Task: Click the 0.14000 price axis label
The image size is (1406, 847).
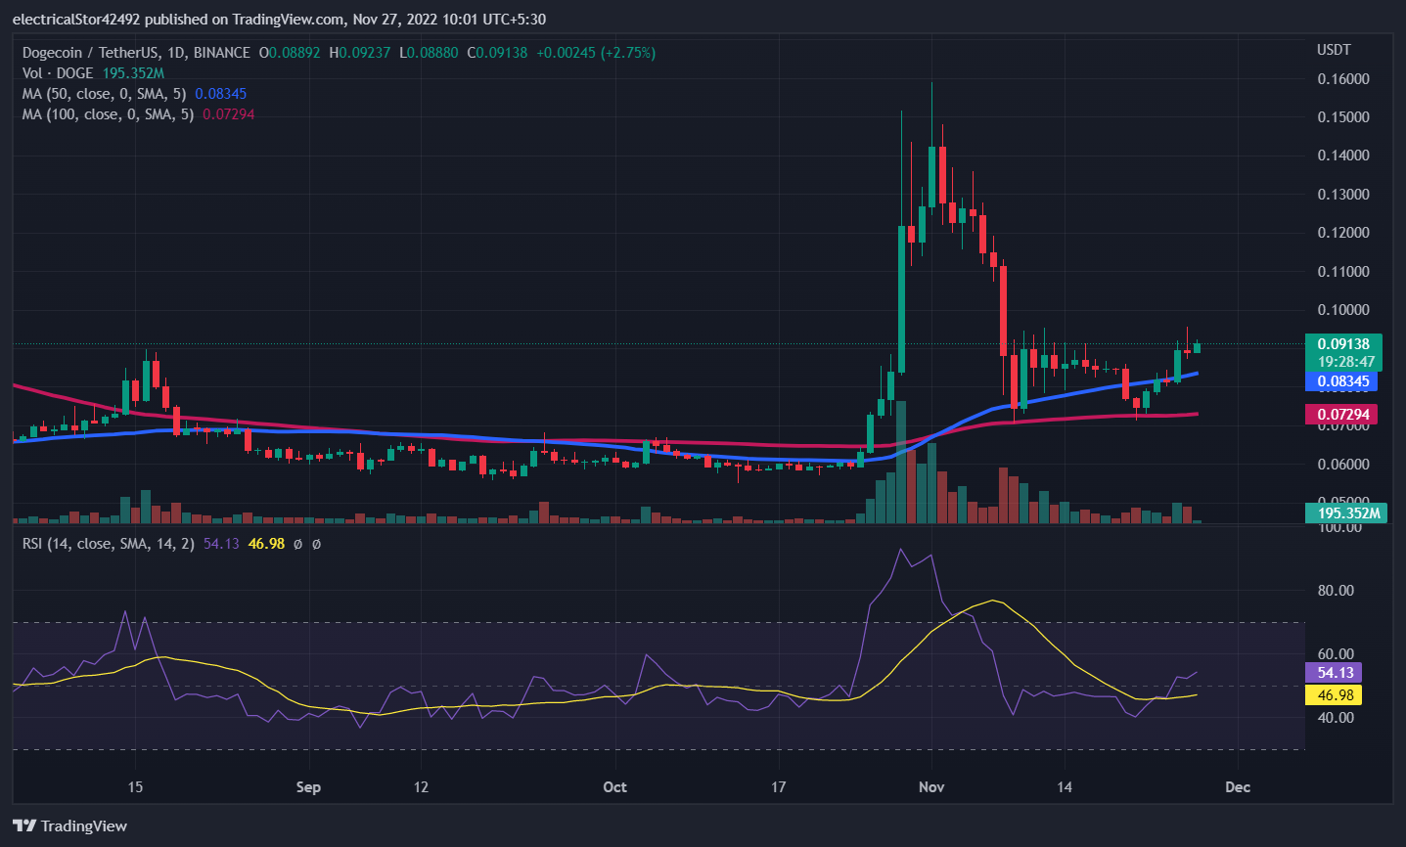Action: tap(1343, 156)
